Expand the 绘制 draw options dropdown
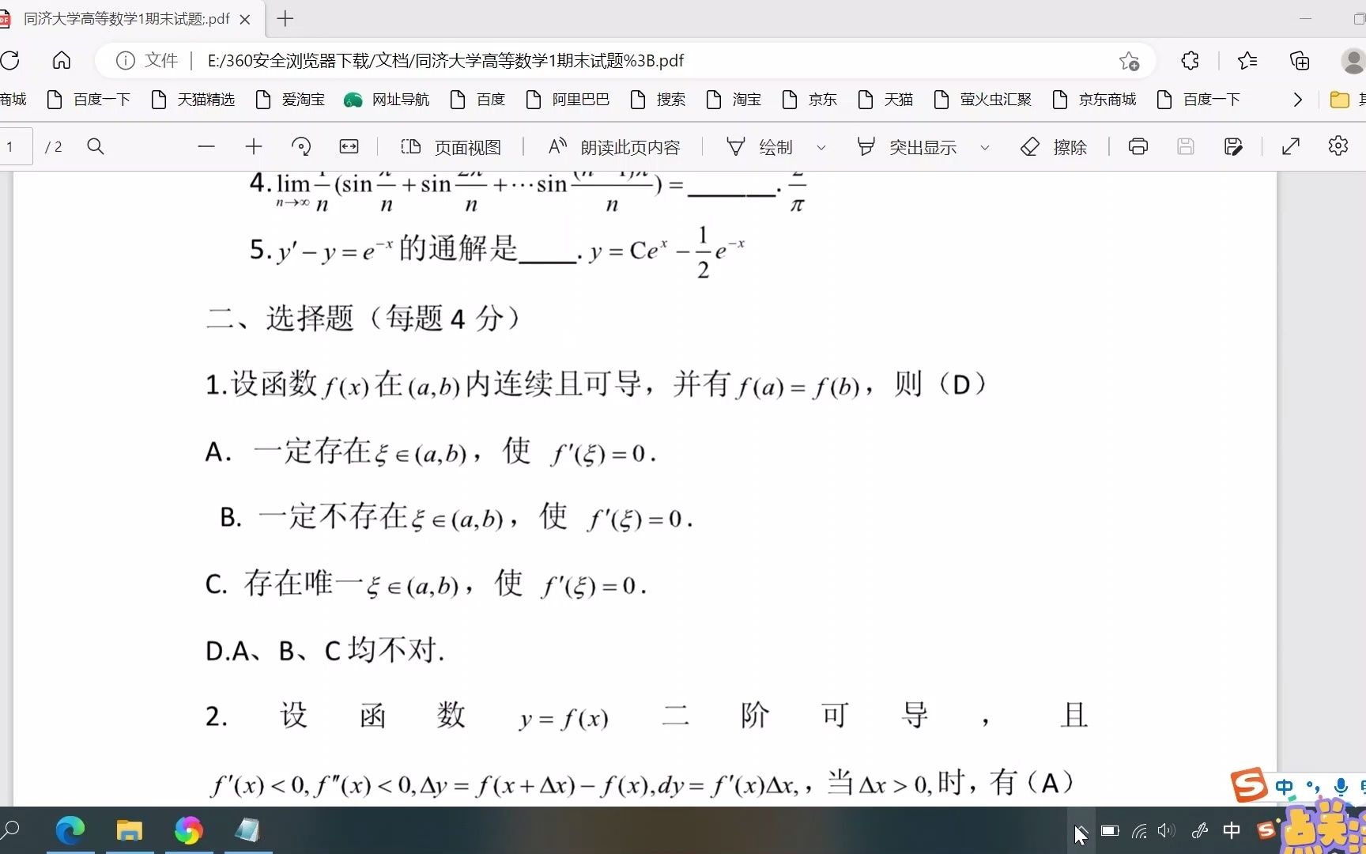The image size is (1366, 854). 821,147
